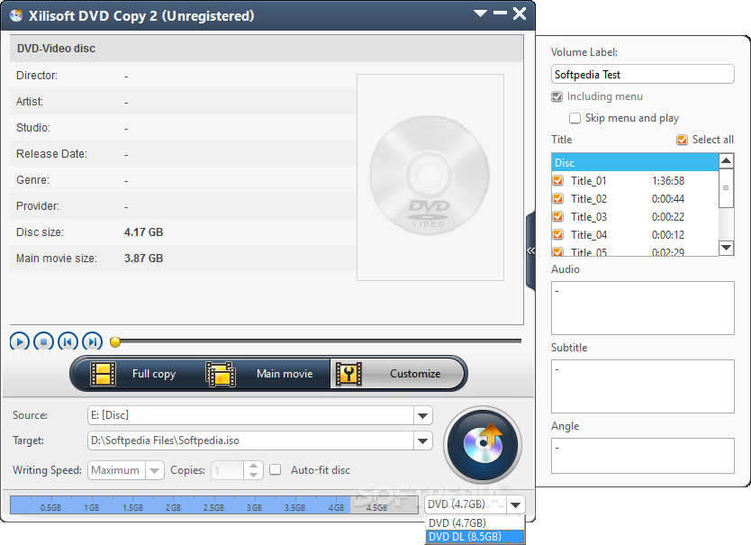Click the playback seek slider knob
The width and height of the screenshot is (751, 545).
[x=115, y=341]
